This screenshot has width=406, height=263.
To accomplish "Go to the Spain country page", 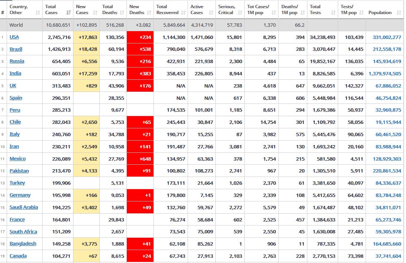I will tap(16, 98).
